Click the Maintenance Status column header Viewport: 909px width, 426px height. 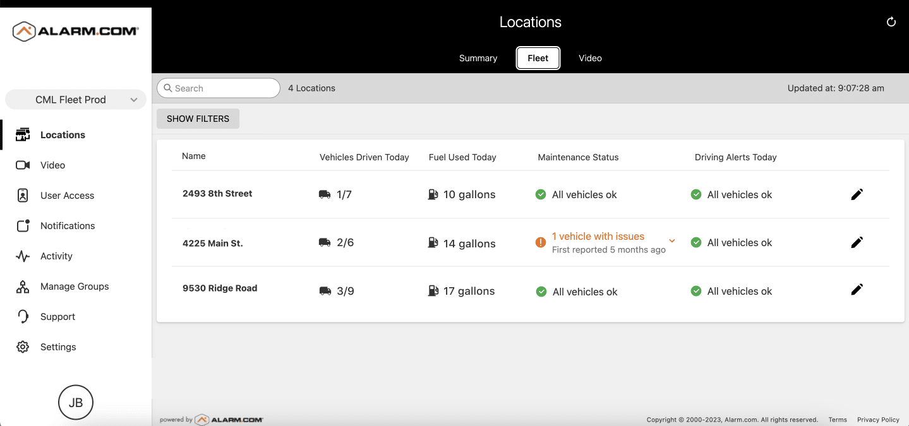pos(578,157)
